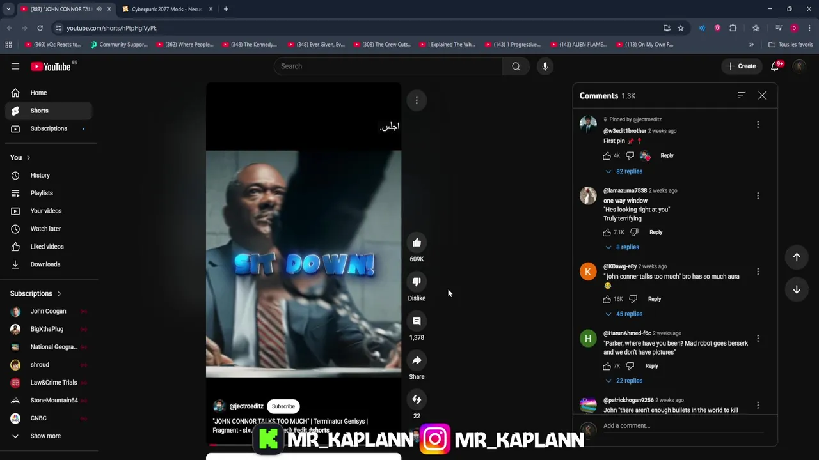Open the YouTube guide hamburger menu
819x460 pixels.
15,66
